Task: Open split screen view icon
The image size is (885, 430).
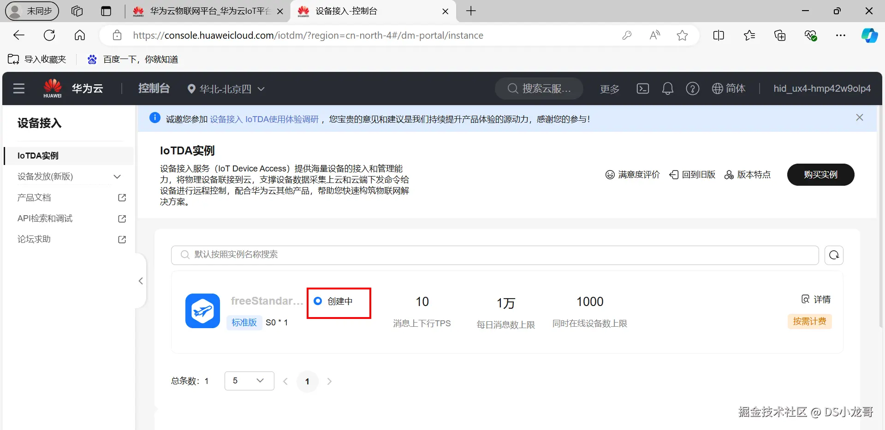Action: (x=719, y=35)
